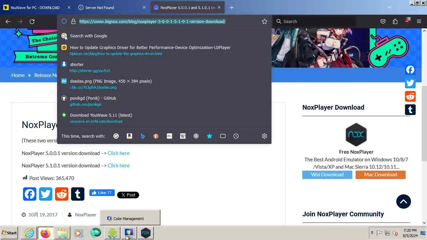Click here link for NoxPlayer 5.1.0.1
This screenshot has height=240, width=427.
click(x=118, y=165)
